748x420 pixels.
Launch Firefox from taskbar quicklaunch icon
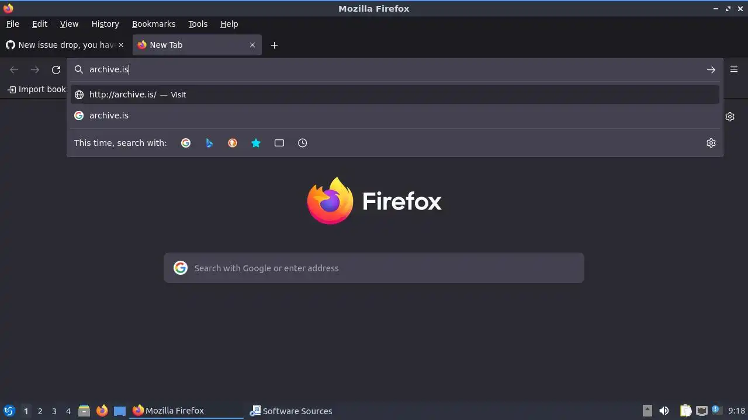pyautogui.click(x=102, y=411)
